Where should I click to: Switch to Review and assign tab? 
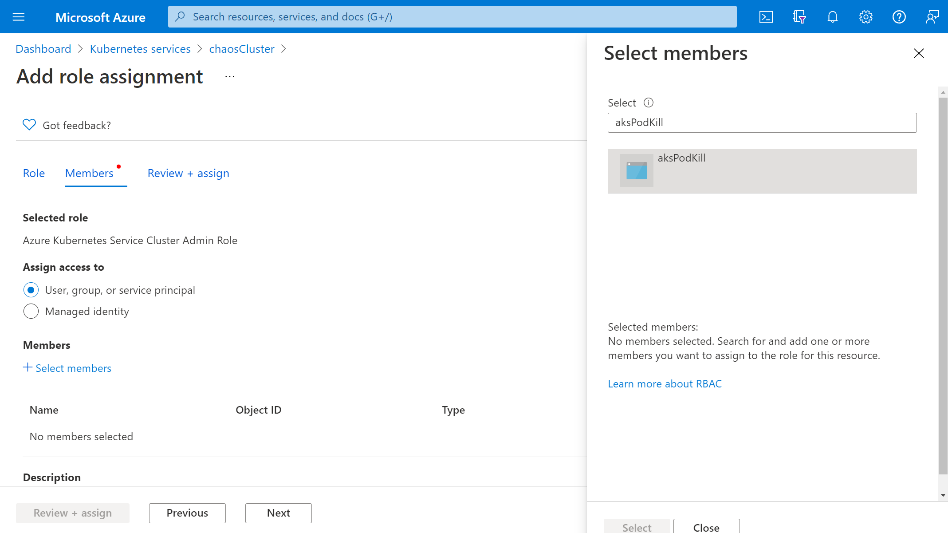coord(188,173)
